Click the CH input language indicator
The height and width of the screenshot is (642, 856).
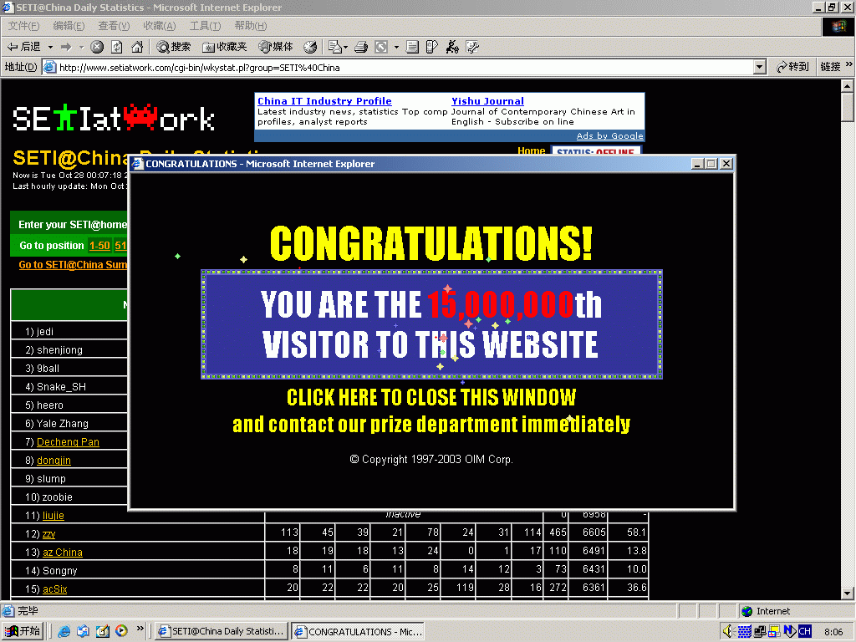point(805,632)
